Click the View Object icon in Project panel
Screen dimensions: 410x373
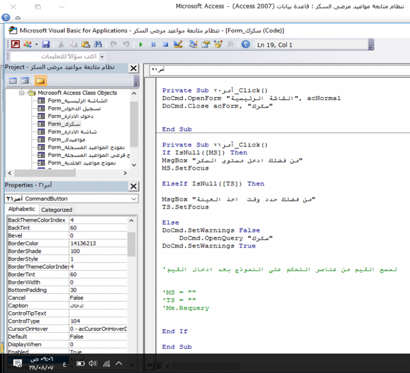(25, 81)
